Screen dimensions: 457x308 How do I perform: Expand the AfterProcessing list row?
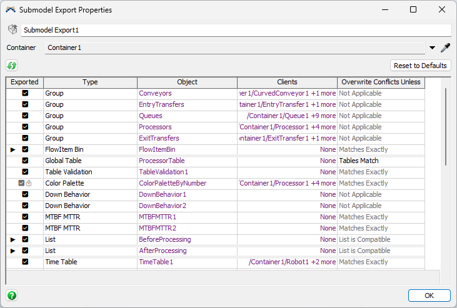pyautogui.click(x=13, y=251)
